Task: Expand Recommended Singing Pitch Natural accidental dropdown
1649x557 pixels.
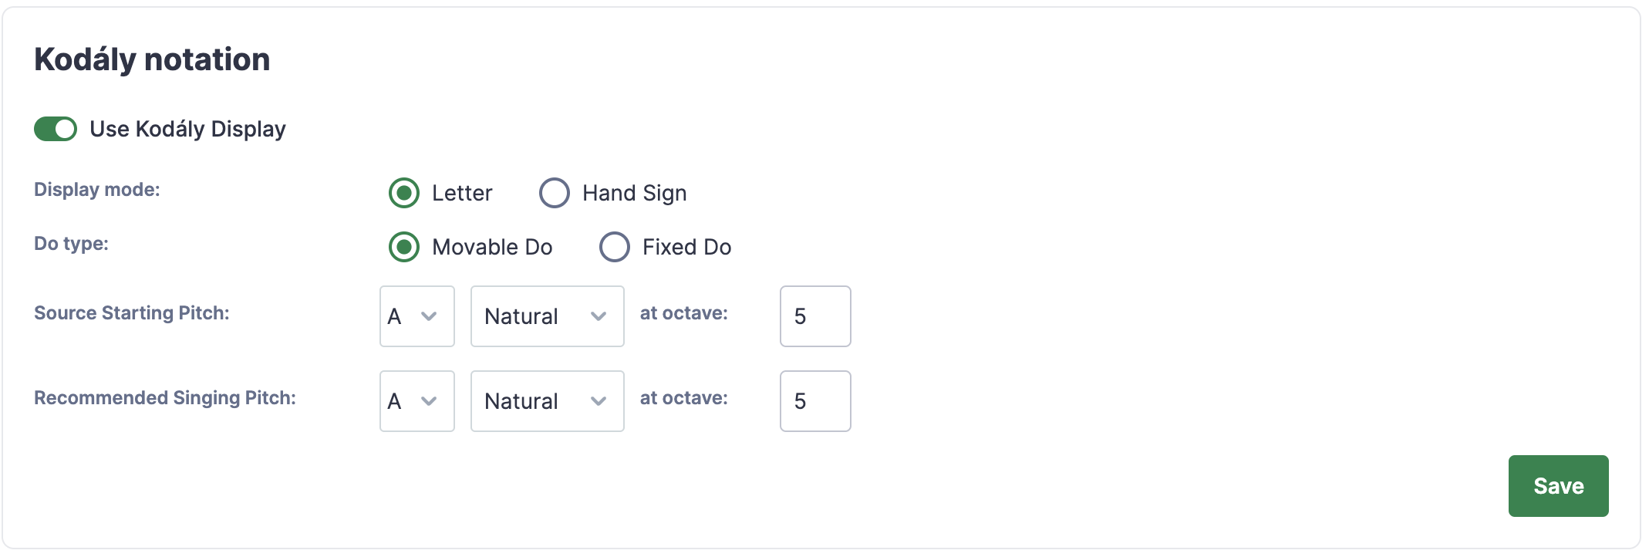Action: click(548, 401)
